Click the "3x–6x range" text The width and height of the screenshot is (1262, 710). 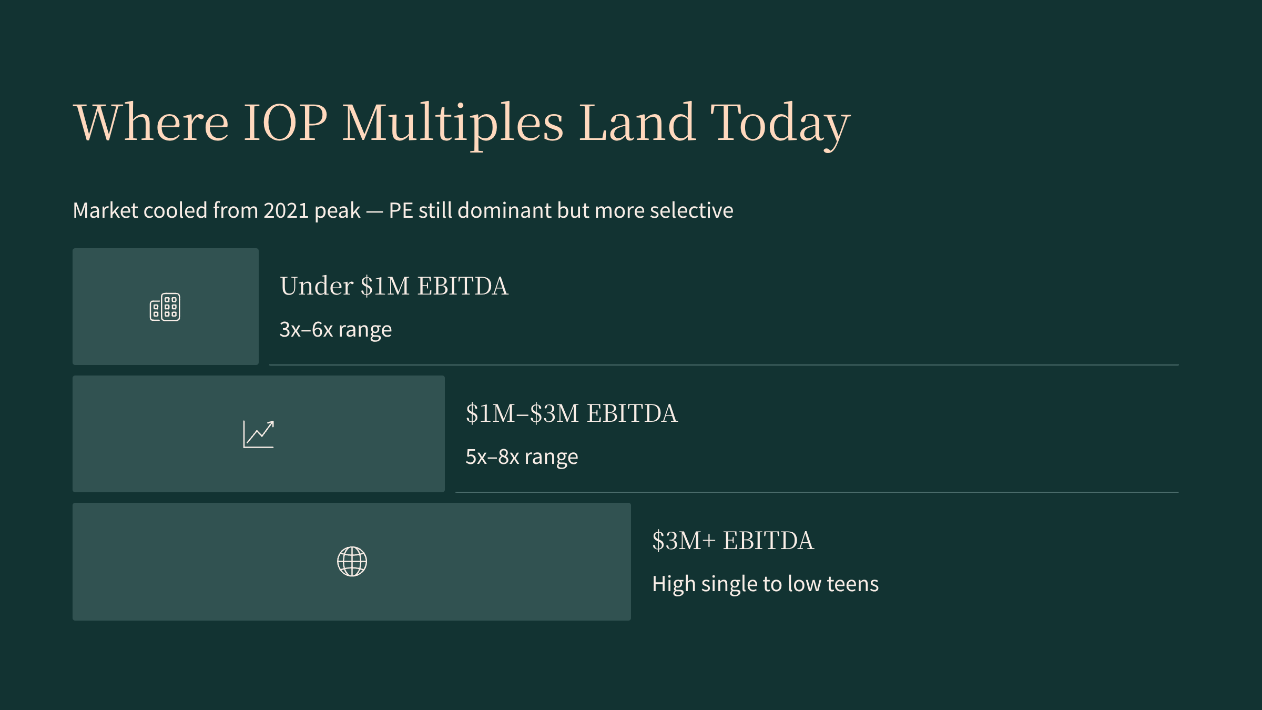(335, 330)
